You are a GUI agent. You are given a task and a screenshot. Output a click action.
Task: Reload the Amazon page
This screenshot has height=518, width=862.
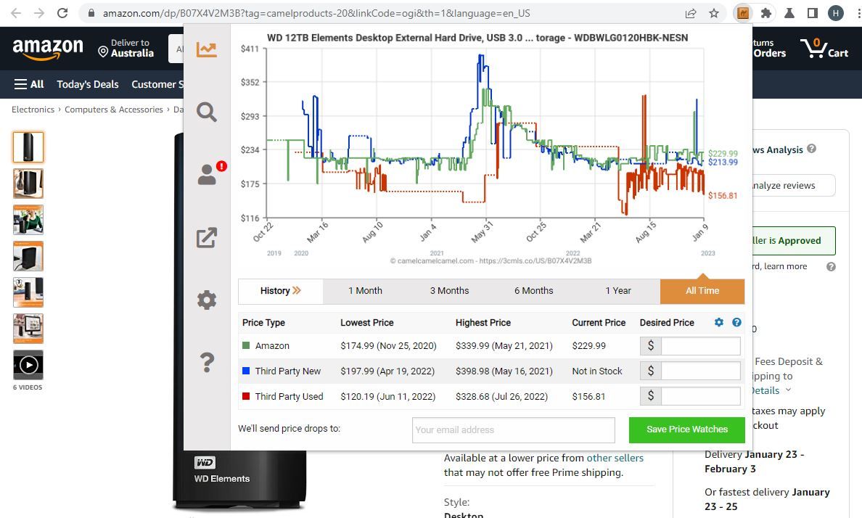(62, 12)
